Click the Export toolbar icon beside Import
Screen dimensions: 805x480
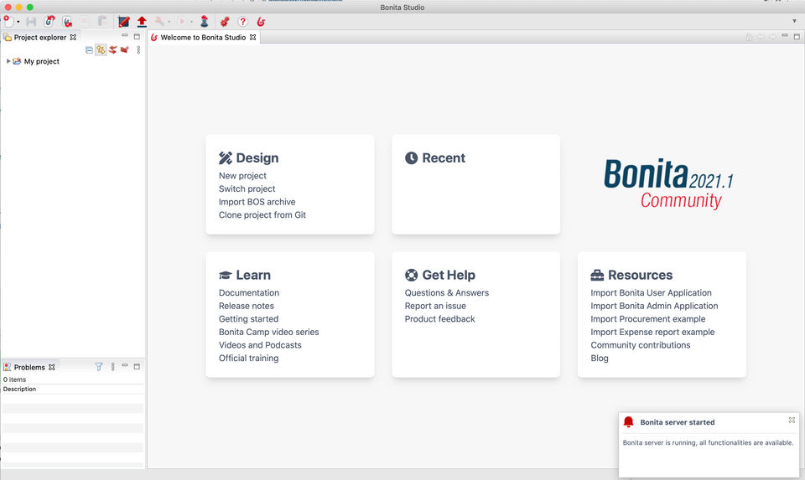pyautogui.click(x=67, y=21)
